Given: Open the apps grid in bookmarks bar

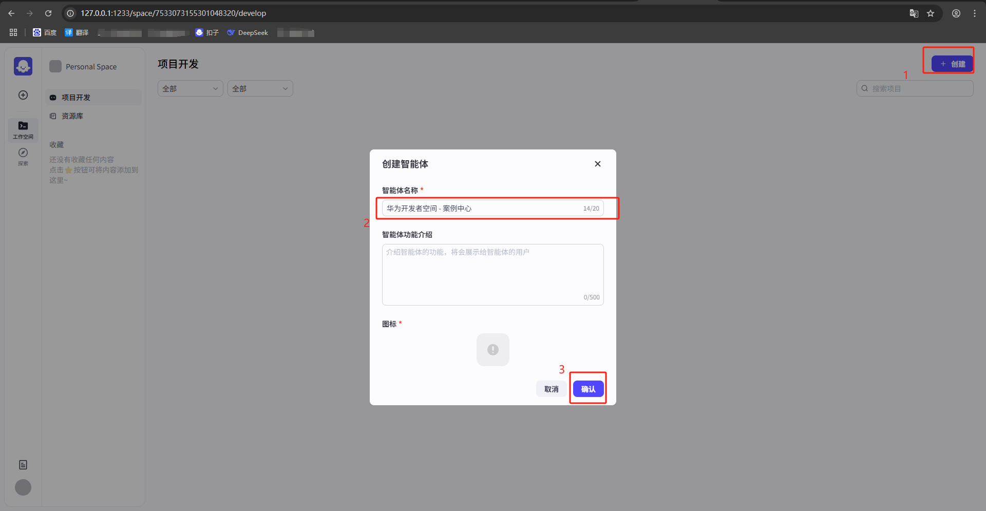Looking at the screenshot, I should pos(13,32).
